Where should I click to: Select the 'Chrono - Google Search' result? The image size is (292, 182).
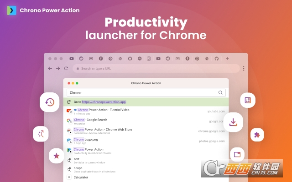click(146, 121)
